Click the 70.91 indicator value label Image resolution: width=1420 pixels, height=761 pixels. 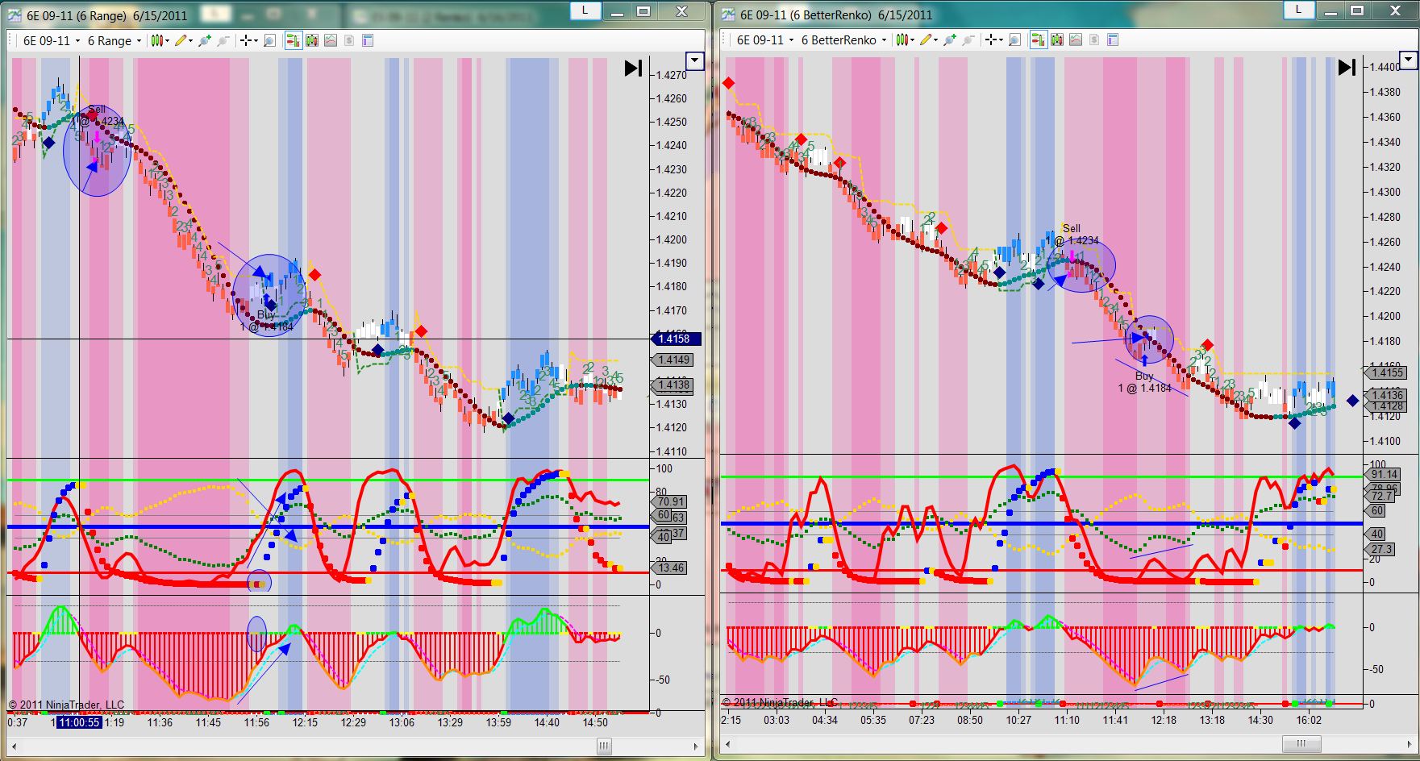coord(670,501)
